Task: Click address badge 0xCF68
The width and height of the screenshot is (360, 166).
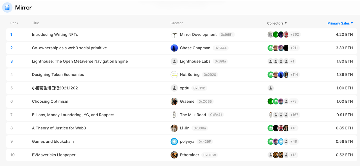Action: 210,155
